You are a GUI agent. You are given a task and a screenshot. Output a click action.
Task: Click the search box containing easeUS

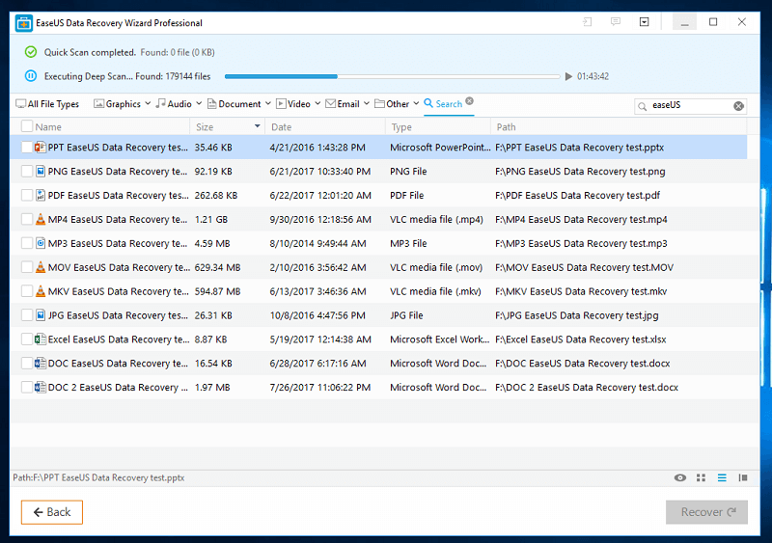tap(690, 105)
